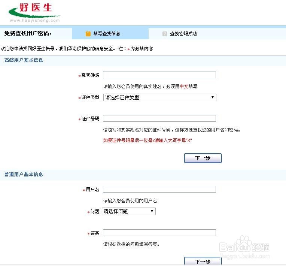Click the 普通用户基本信息 section header
286x266 pixels.
click(x=24, y=175)
